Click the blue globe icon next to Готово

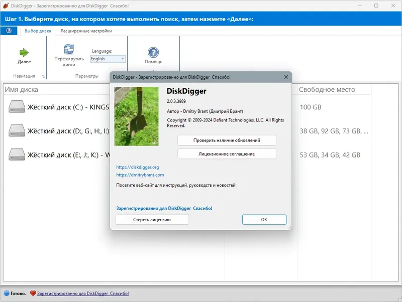[7, 293]
